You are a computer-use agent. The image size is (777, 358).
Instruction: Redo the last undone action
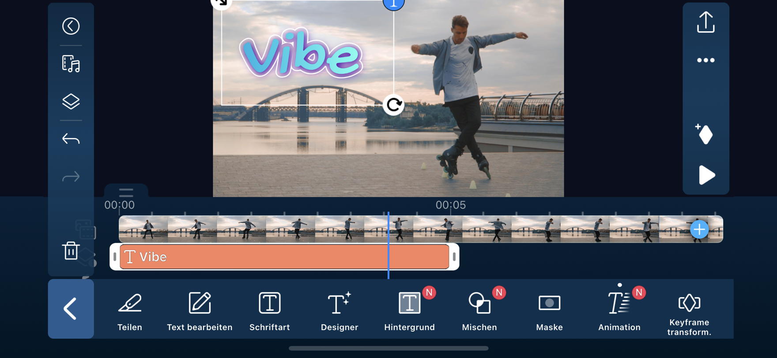71,177
